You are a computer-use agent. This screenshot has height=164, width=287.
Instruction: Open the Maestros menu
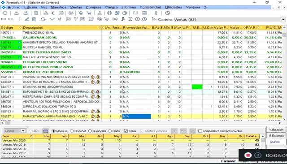pos(58,7)
